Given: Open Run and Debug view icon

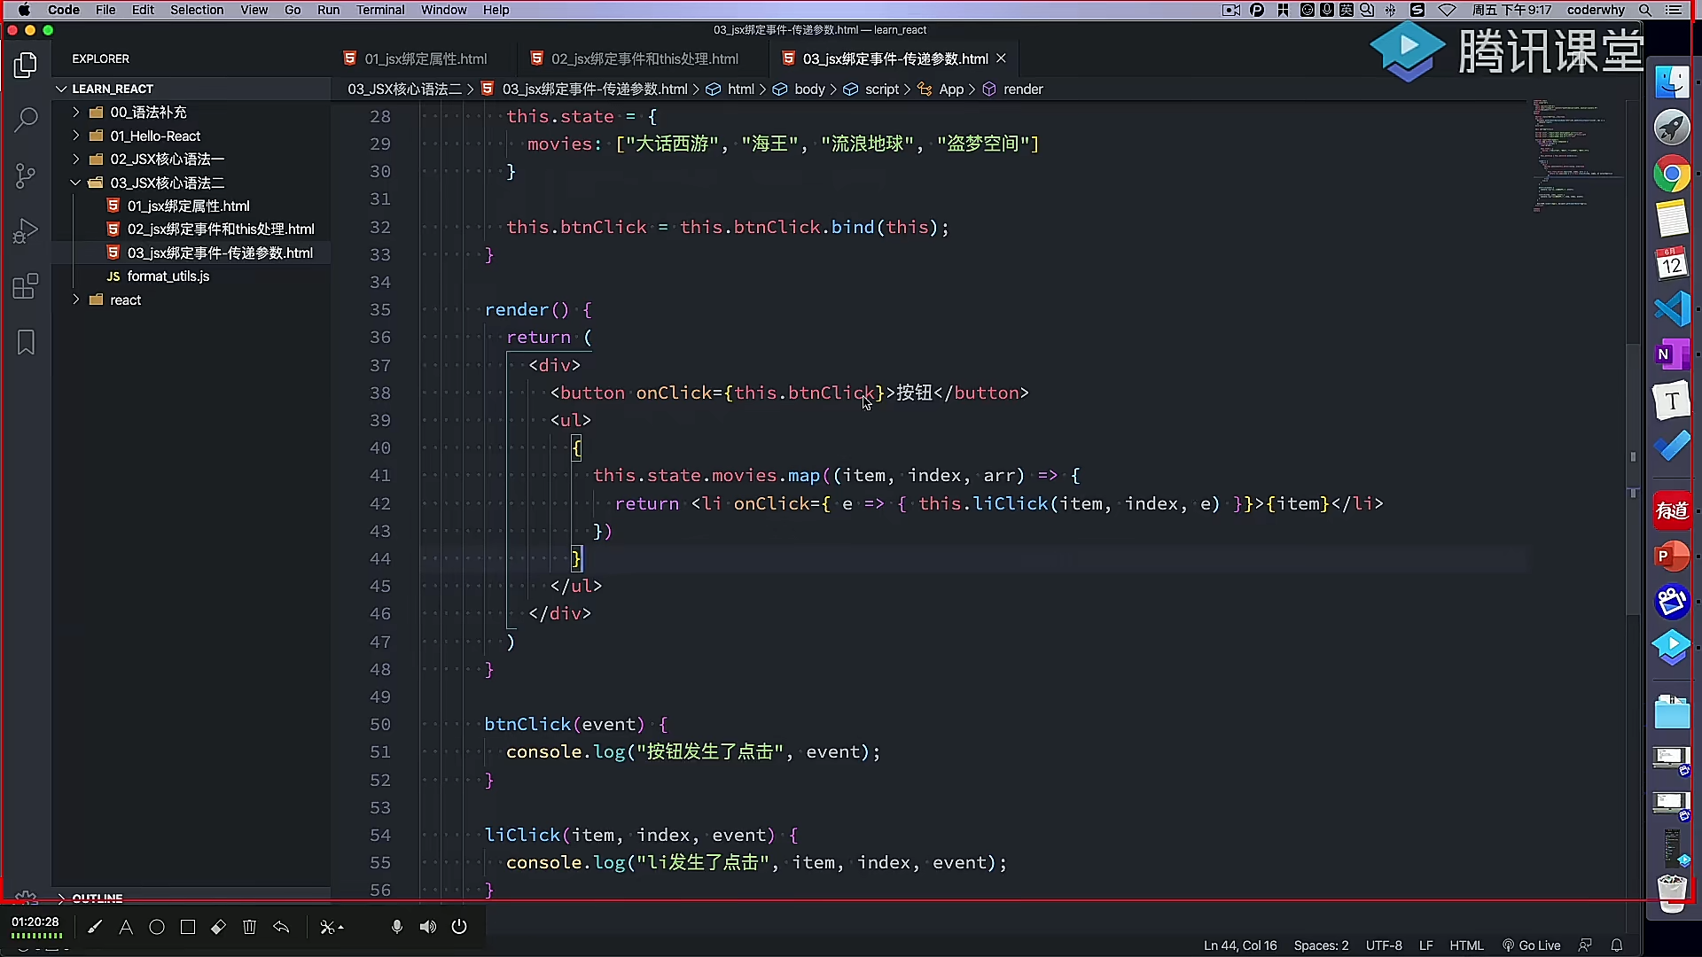Looking at the screenshot, I should (26, 230).
